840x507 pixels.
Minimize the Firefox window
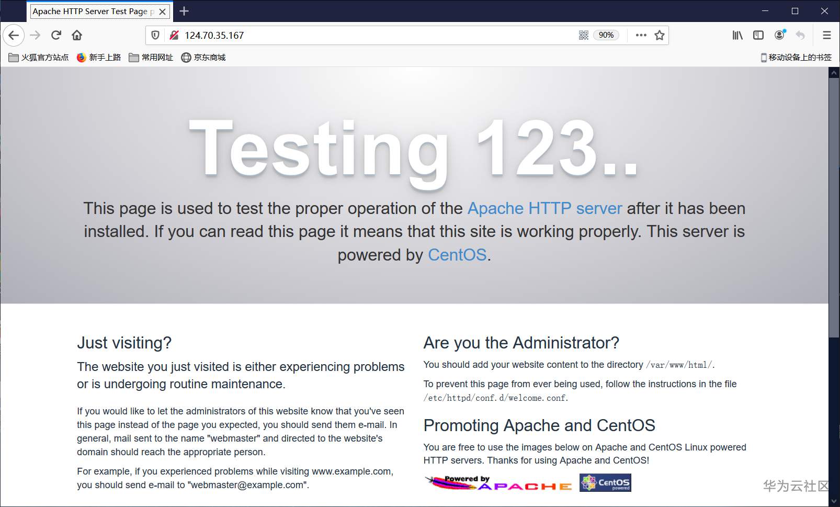[765, 11]
